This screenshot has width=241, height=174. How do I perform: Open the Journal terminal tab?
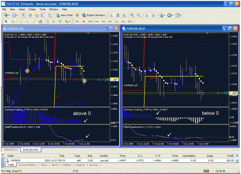93,165
